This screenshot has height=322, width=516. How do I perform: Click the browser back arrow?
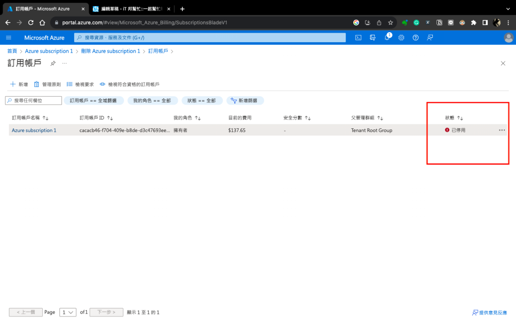tap(8, 22)
